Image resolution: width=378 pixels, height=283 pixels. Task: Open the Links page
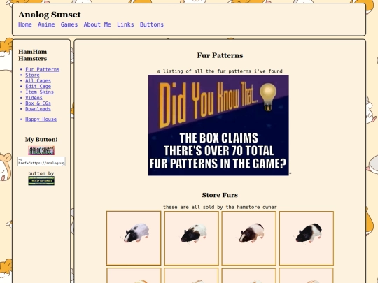tap(125, 24)
